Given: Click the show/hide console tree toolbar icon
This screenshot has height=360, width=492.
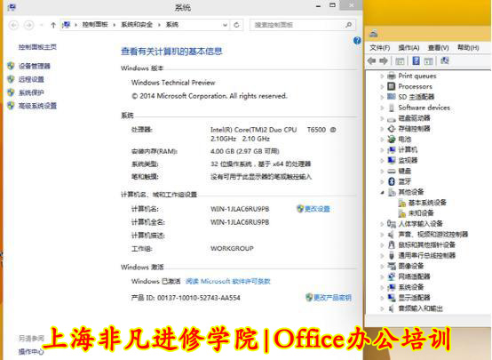Looking at the screenshot, I should [400, 61].
